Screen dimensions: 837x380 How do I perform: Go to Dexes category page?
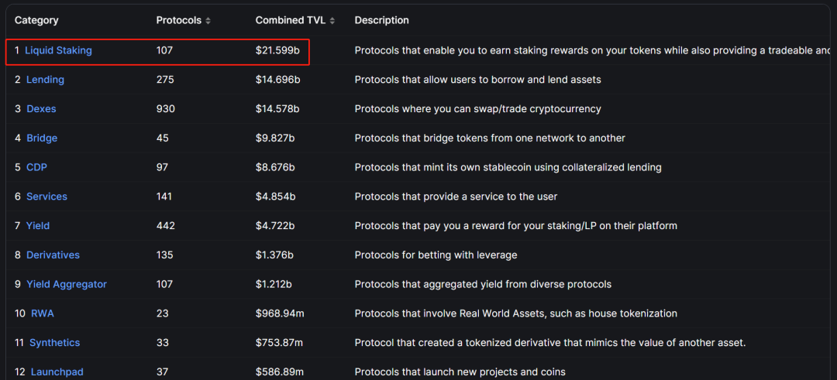click(41, 108)
